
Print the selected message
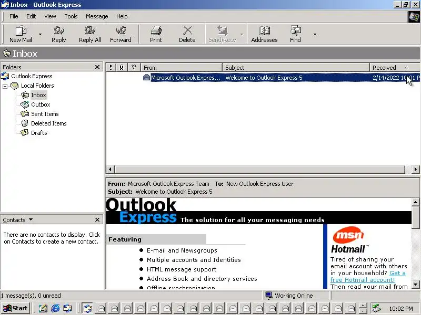(156, 34)
